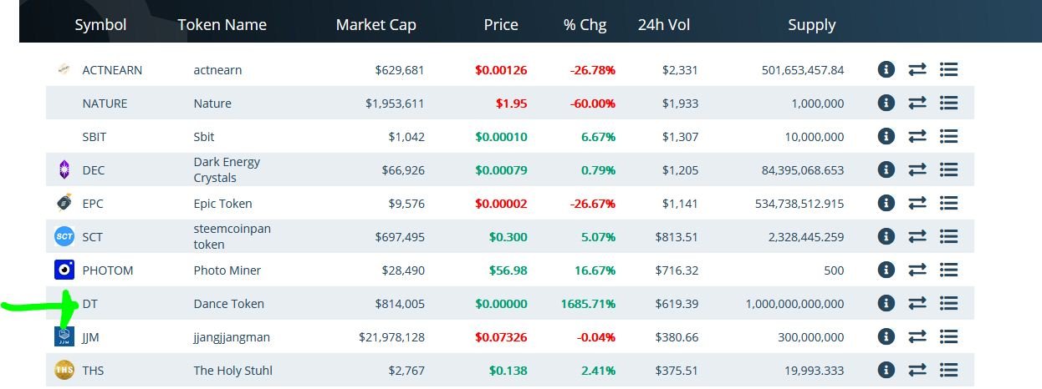Click trade arrows icon for NATURE row
The width and height of the screenshot is (1042, 389).
pyautogui.click(x=917, y=103)
